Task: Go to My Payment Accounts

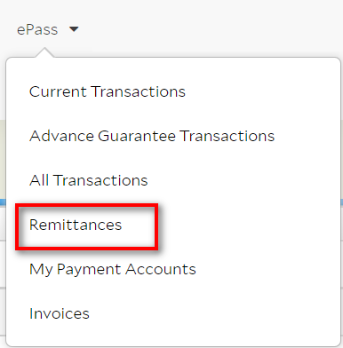Action: click(x=113, y=270)
